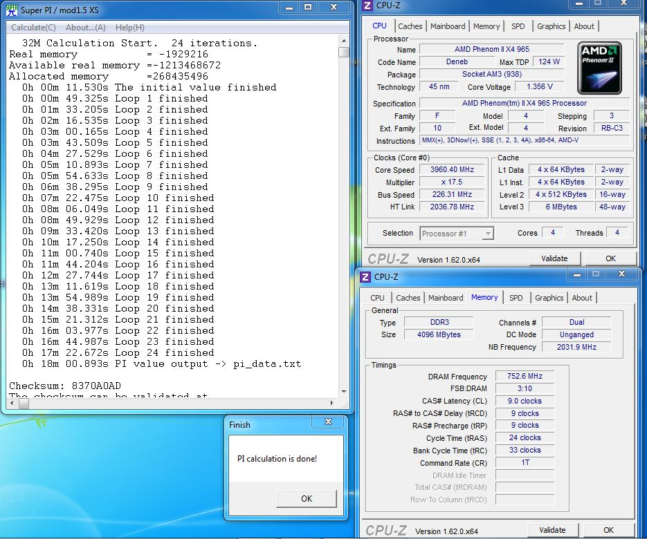The image size is (647, 539).
Task: Switch to SPD tab in lower CPU-Z
Action: coord(516,298)
